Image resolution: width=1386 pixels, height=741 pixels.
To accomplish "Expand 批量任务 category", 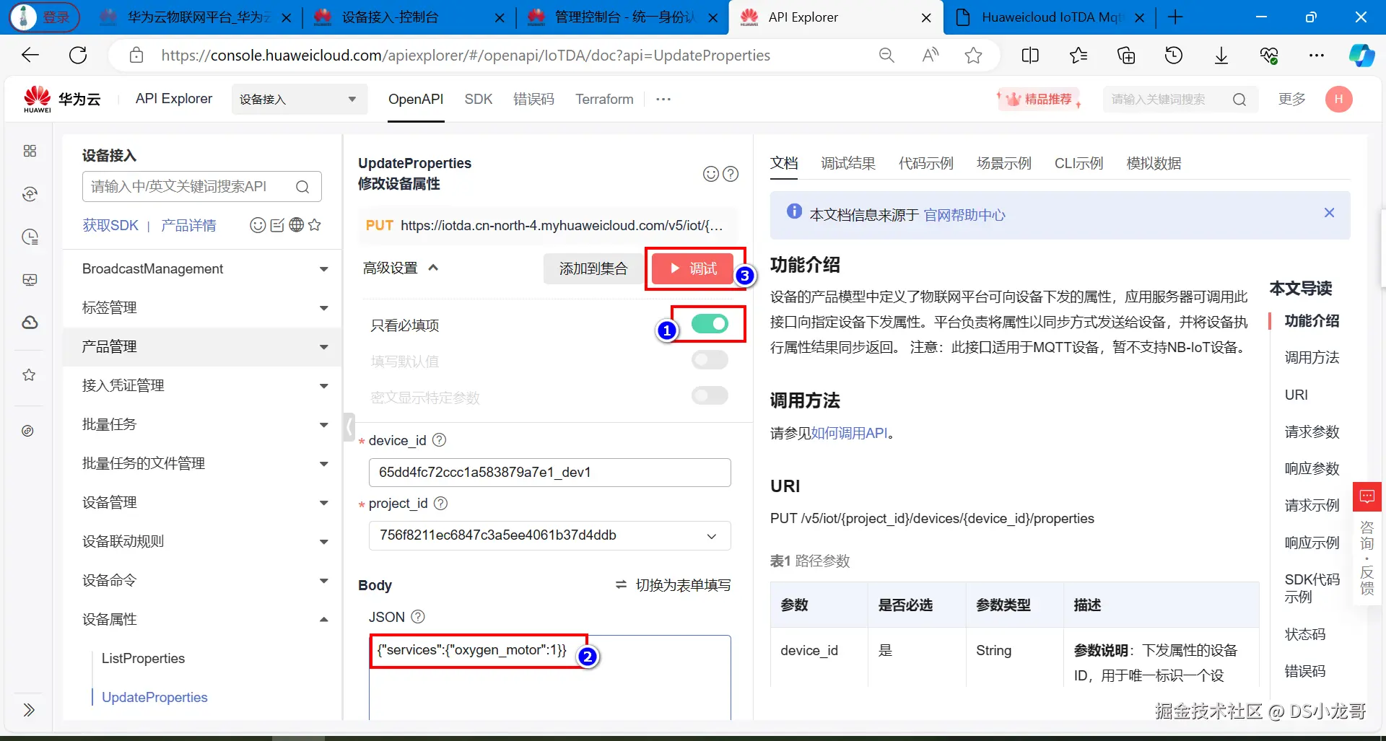I will coord(202,425).
